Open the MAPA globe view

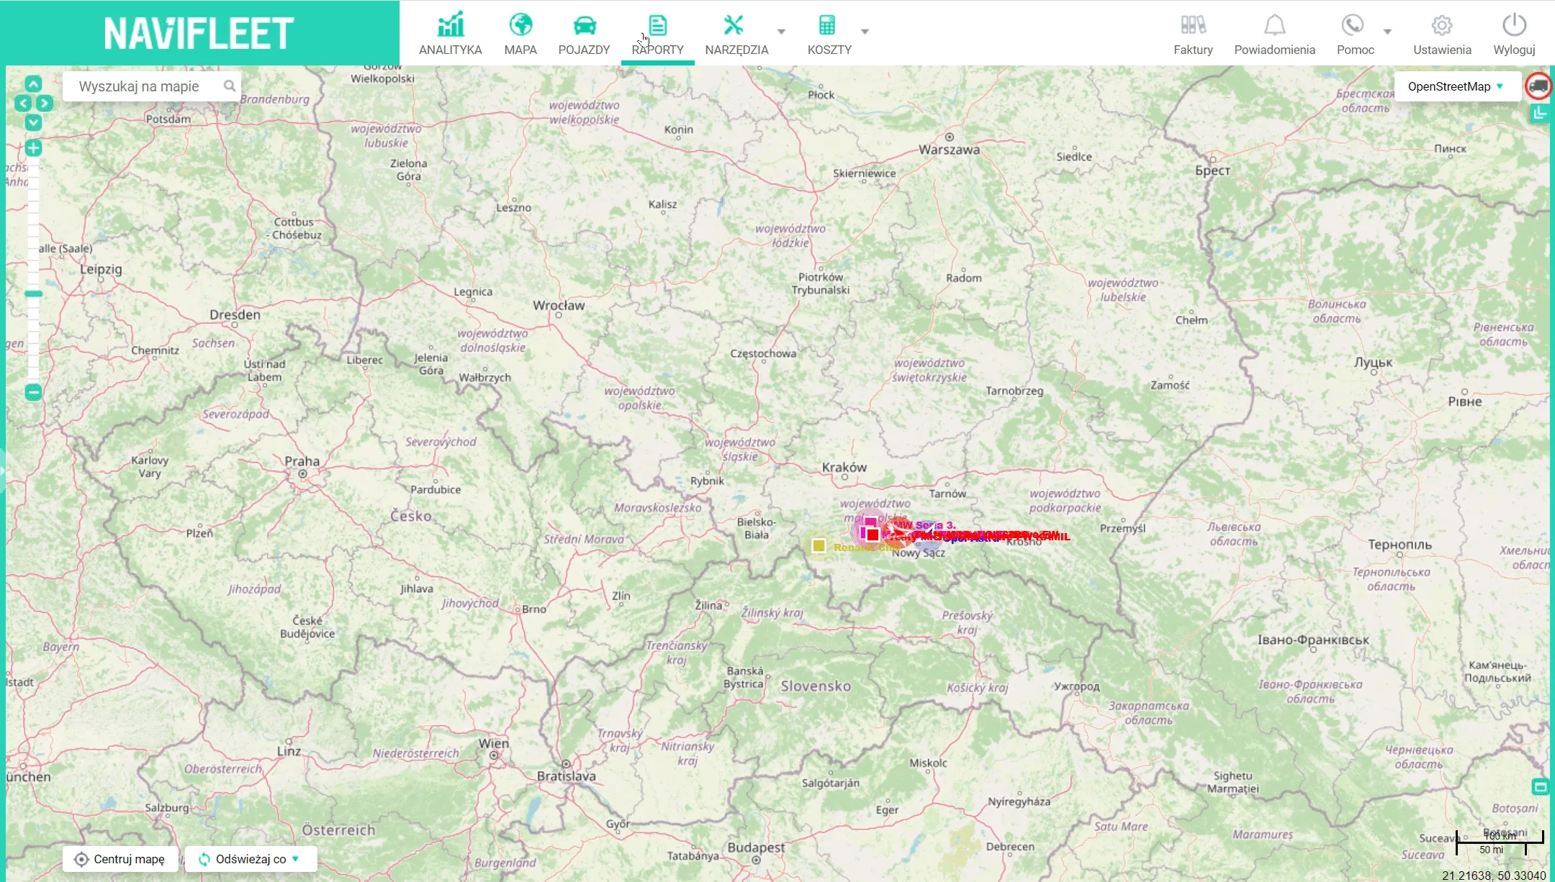point(520,34)
